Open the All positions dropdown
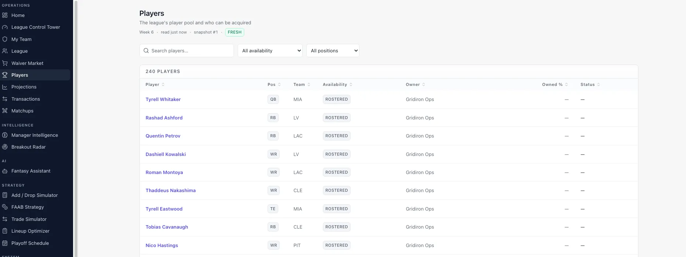Screen dimensions: 686x257 (333, 51)
